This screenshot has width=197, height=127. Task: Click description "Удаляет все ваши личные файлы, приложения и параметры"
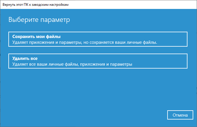(x=72, y=64)
